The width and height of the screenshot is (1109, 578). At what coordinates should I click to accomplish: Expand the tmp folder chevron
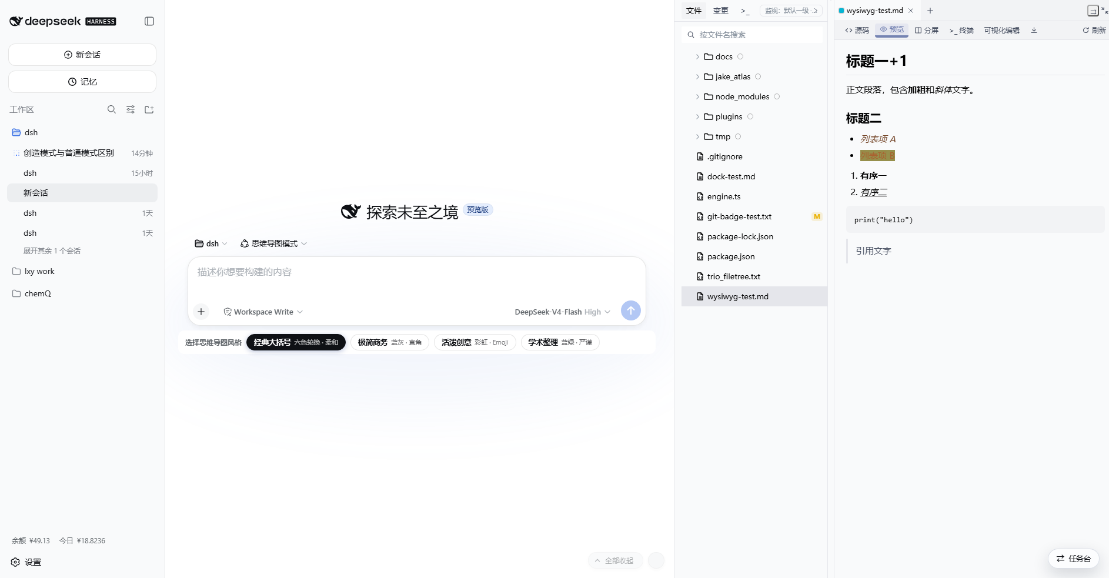(x=698, y=136)
